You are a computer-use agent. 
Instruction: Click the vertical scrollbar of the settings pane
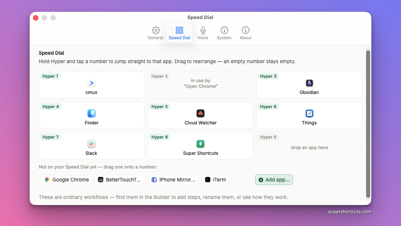tap(368, 124)
